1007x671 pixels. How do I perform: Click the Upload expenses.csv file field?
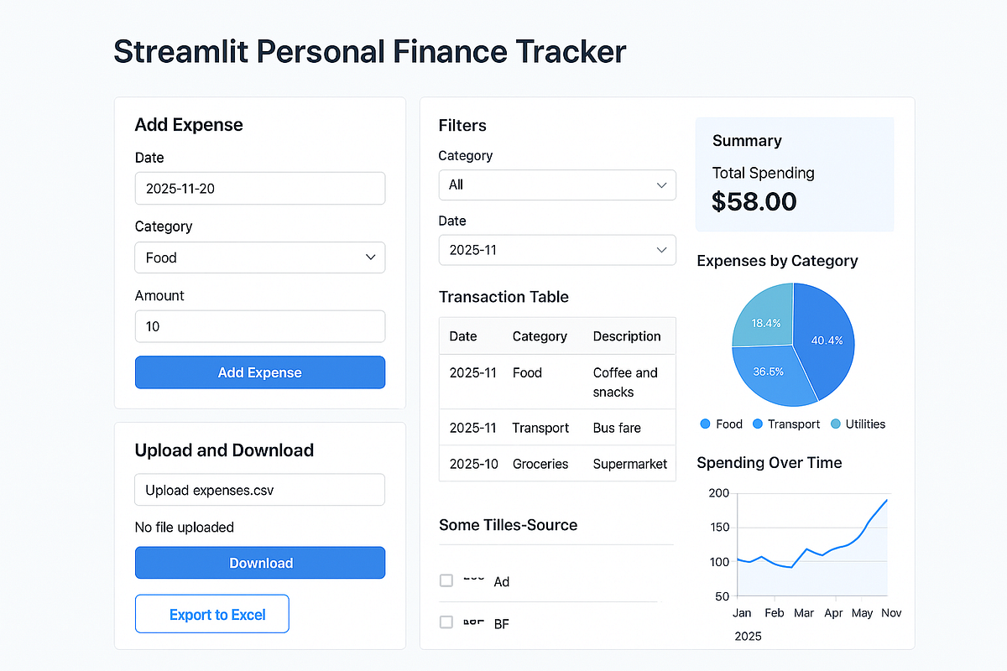pyautogui.click(x=260, y=489)
